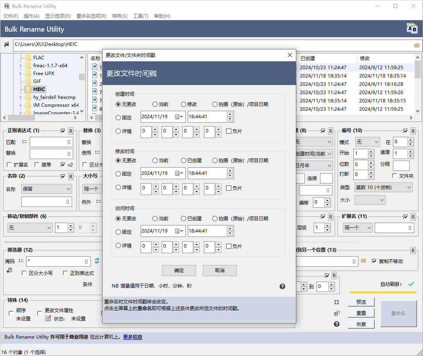
Task: Enable 负片 checkbox under 访问时间
Action: click(x=229, y=246)
